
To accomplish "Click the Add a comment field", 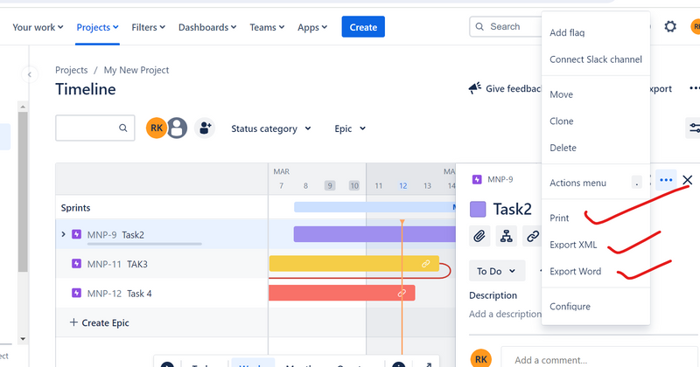I will click(599, 359).
